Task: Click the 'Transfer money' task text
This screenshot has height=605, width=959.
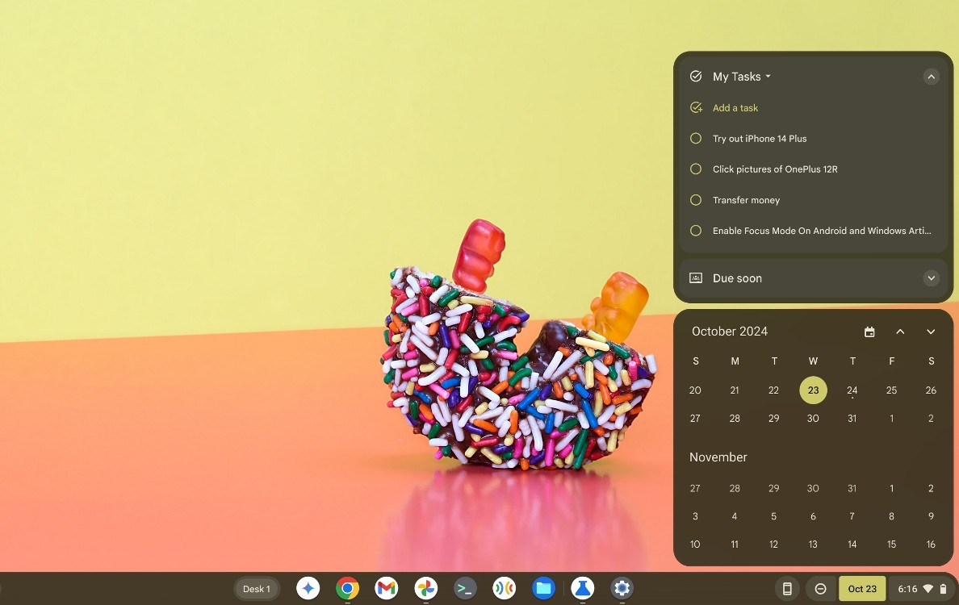Action: point(746,200)
